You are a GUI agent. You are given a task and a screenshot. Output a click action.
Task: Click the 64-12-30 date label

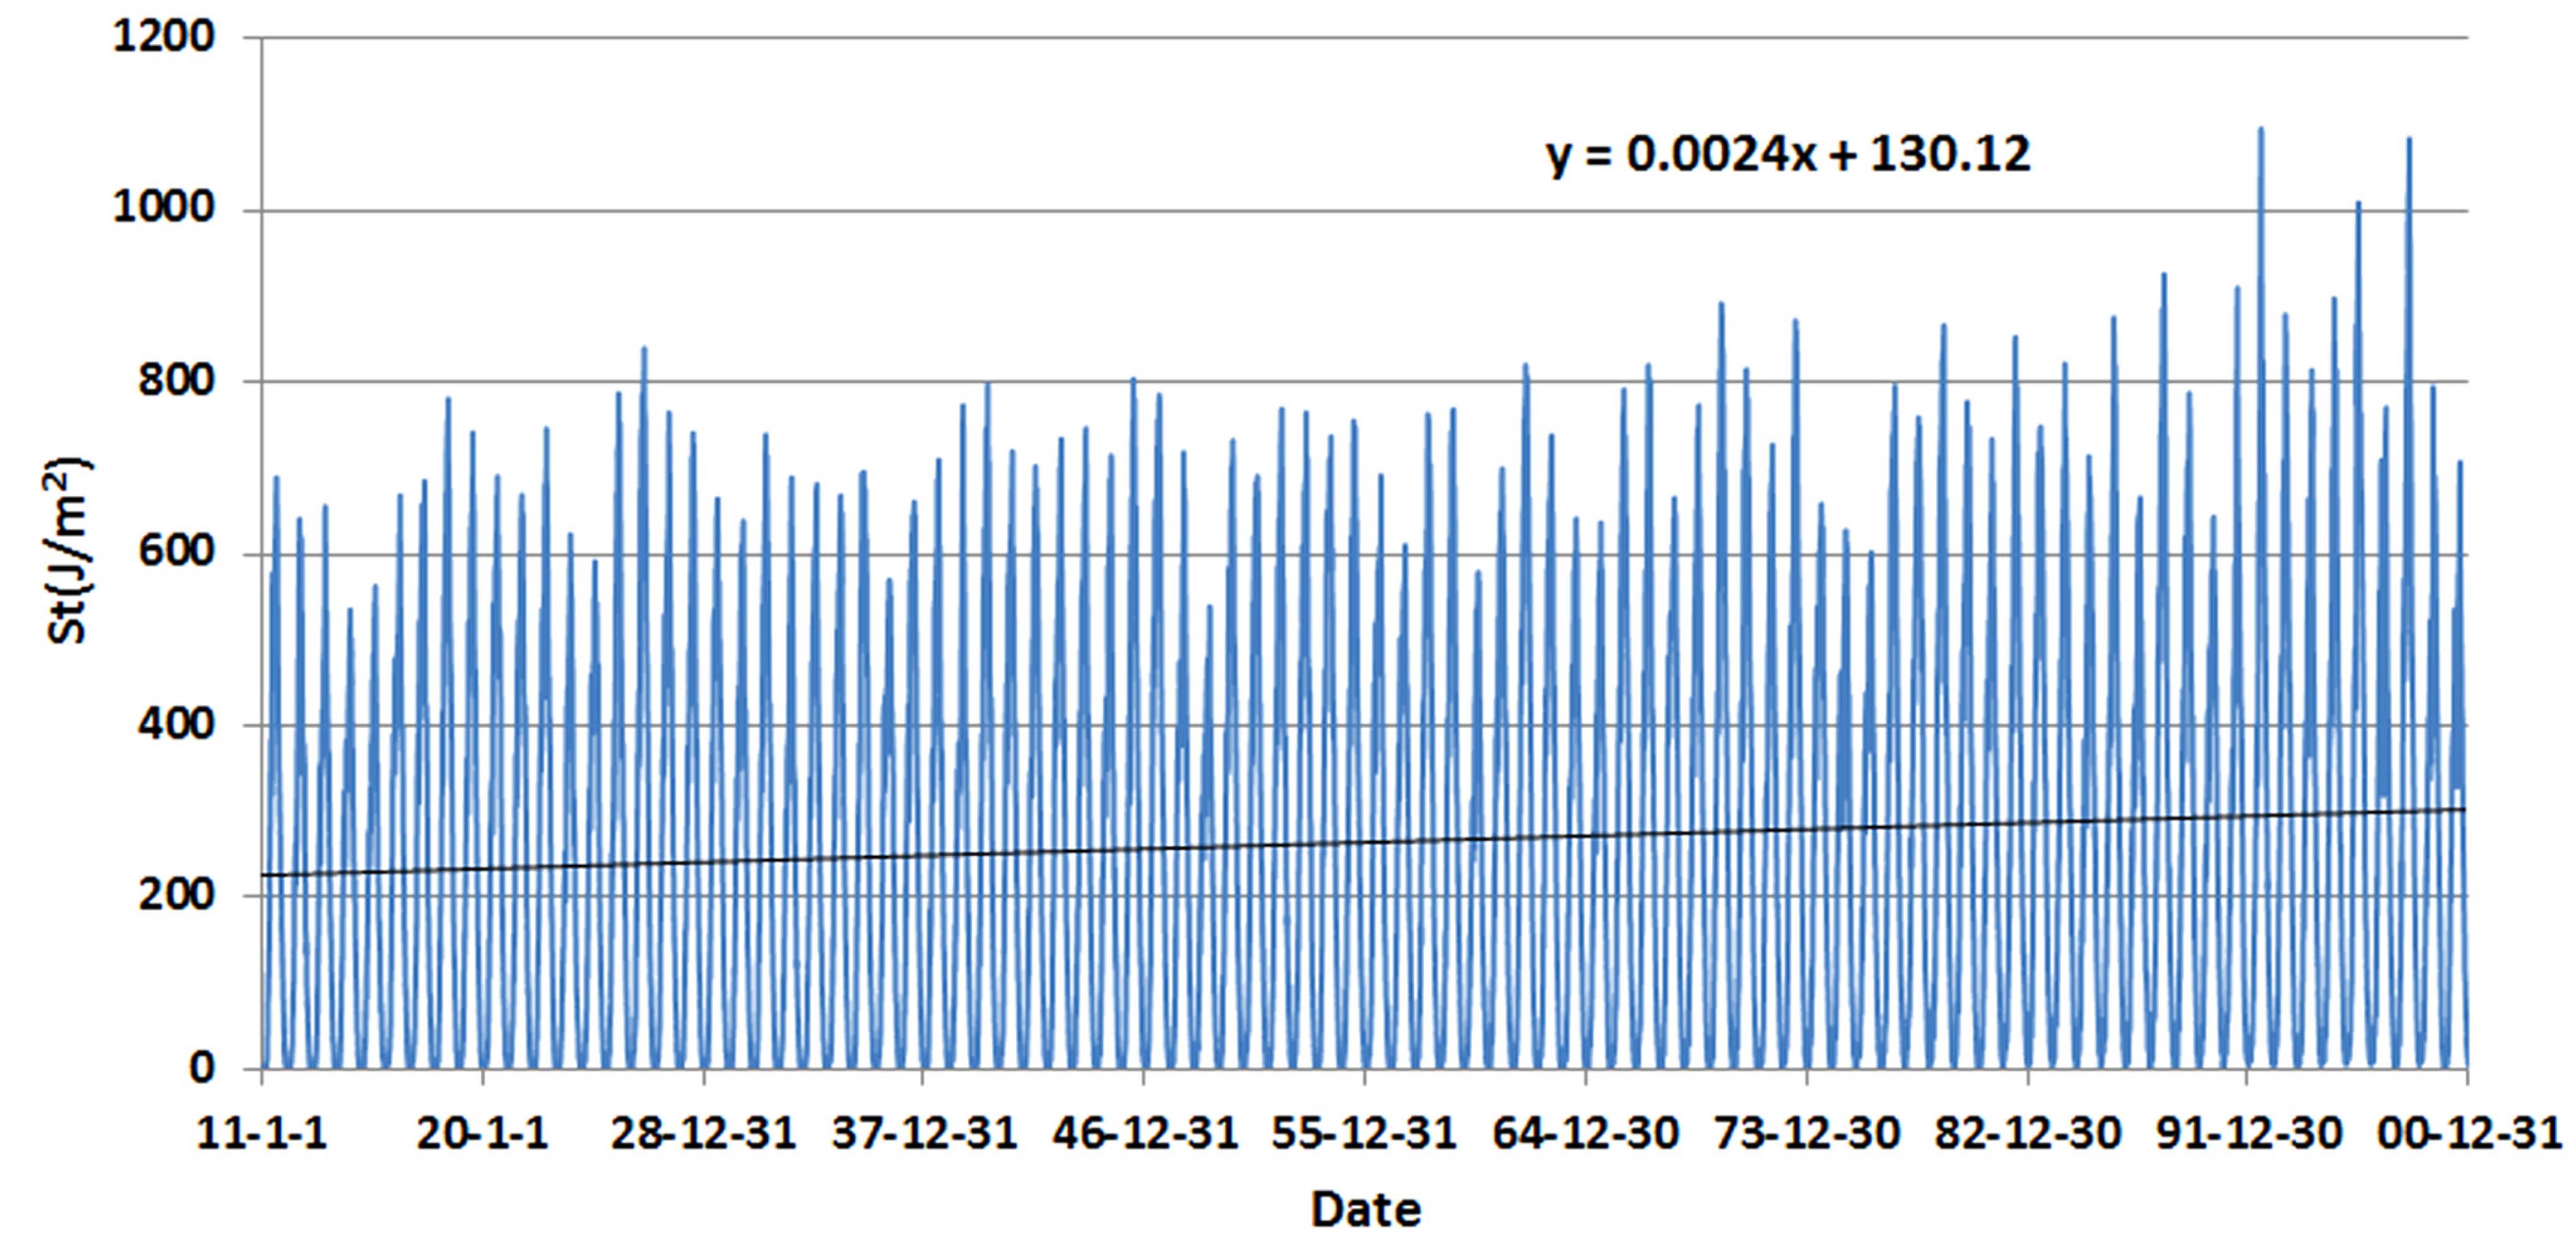1586,1134
